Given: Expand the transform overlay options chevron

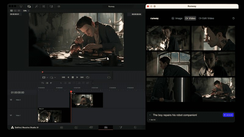Looking at the screenshot, I should click(55, 77).
